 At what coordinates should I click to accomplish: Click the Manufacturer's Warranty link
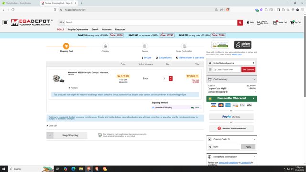[x=190, y=58]
